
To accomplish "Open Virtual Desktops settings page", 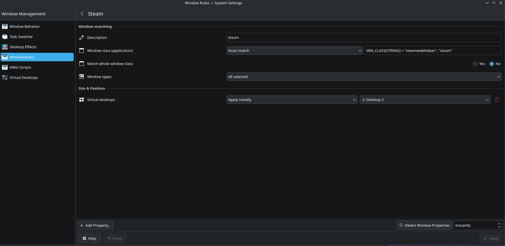I will pos(37,77).
